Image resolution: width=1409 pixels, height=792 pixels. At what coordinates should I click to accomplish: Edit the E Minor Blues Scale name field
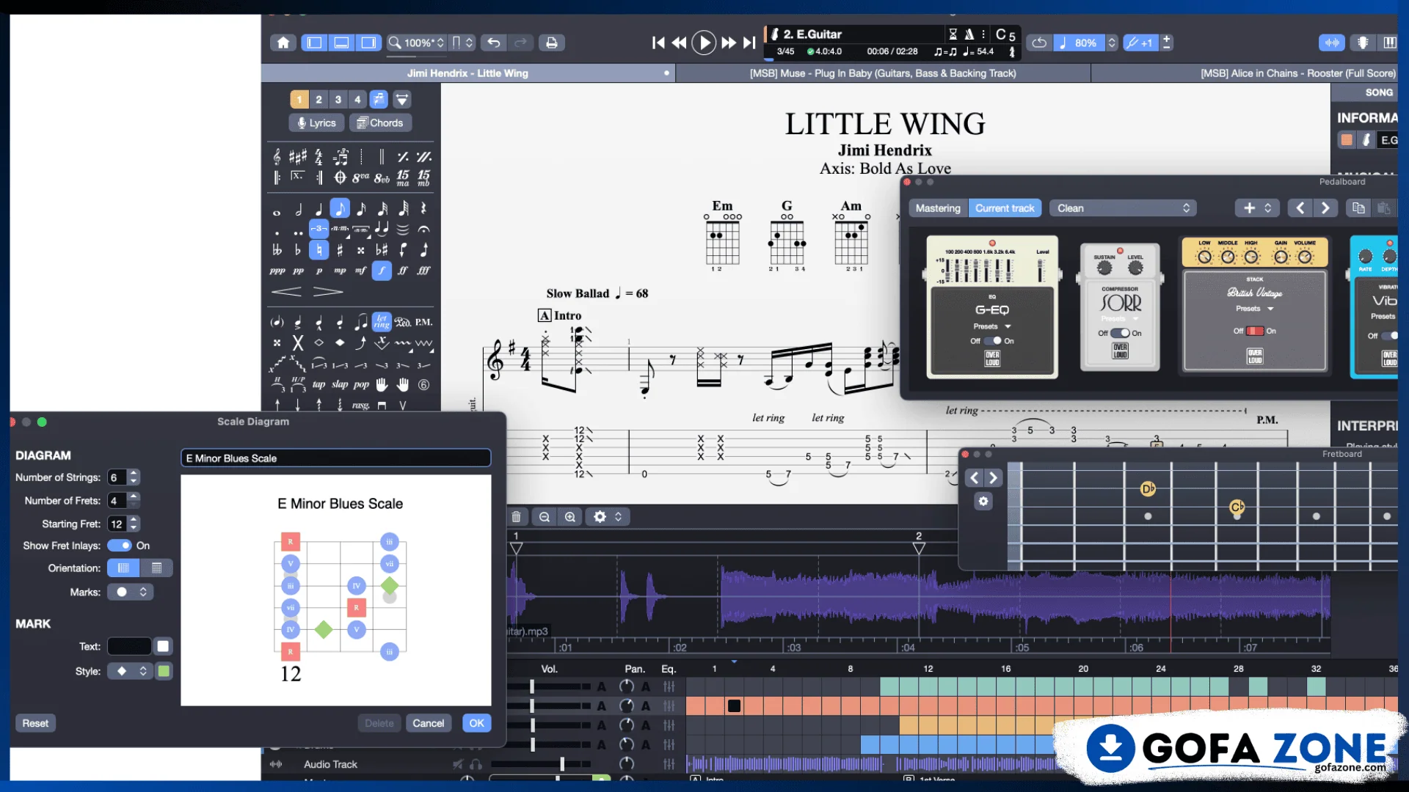tap(335, 458)
